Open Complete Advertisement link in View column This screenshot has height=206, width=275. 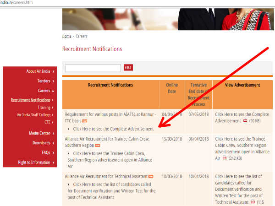pyautogui.click(x=242, y=118)
